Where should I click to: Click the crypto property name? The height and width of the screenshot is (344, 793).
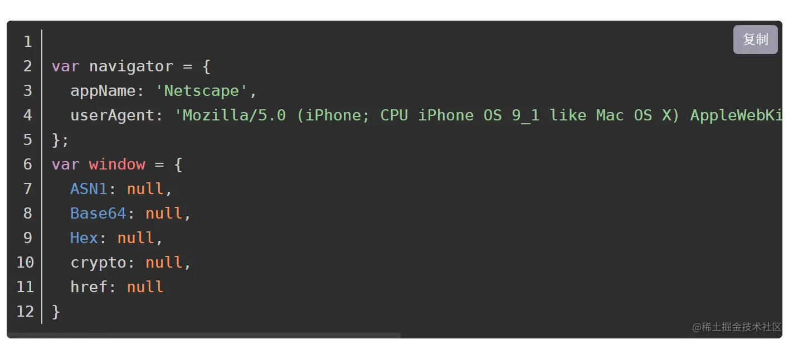pyautogui.click(x=98, y=263)
